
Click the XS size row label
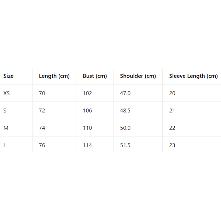coord(7,93)
